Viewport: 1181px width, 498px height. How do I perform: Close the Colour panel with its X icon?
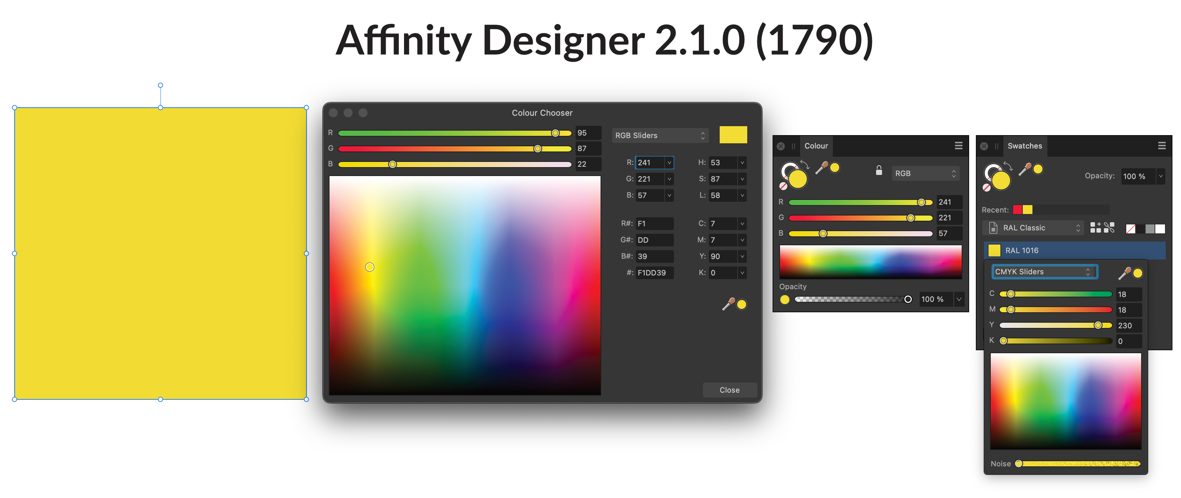[x=781, y=146]
